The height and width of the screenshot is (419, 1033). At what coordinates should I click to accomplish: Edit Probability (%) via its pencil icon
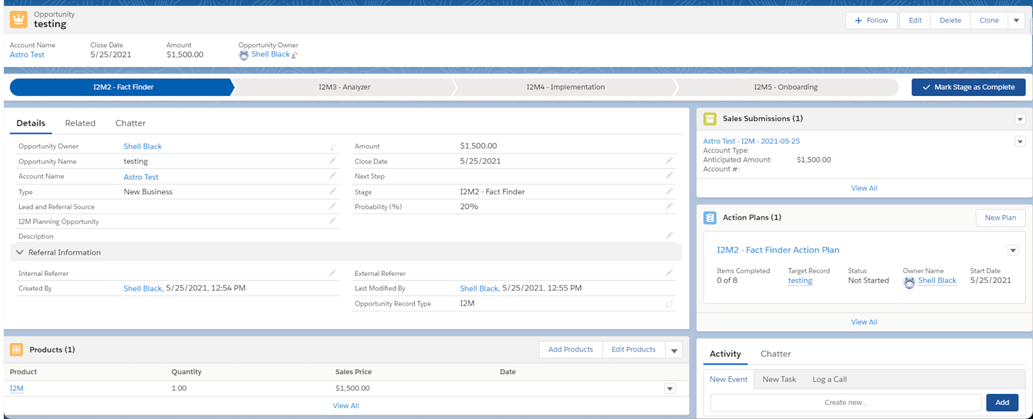[x=669, y=206]
